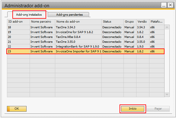176x118 pixels.
Task: Select Nome parceiro column header
Action: pos(43,22)
